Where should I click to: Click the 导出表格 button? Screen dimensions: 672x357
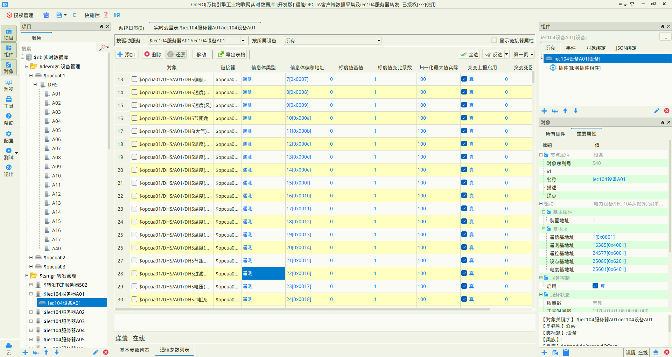[231, 54]
